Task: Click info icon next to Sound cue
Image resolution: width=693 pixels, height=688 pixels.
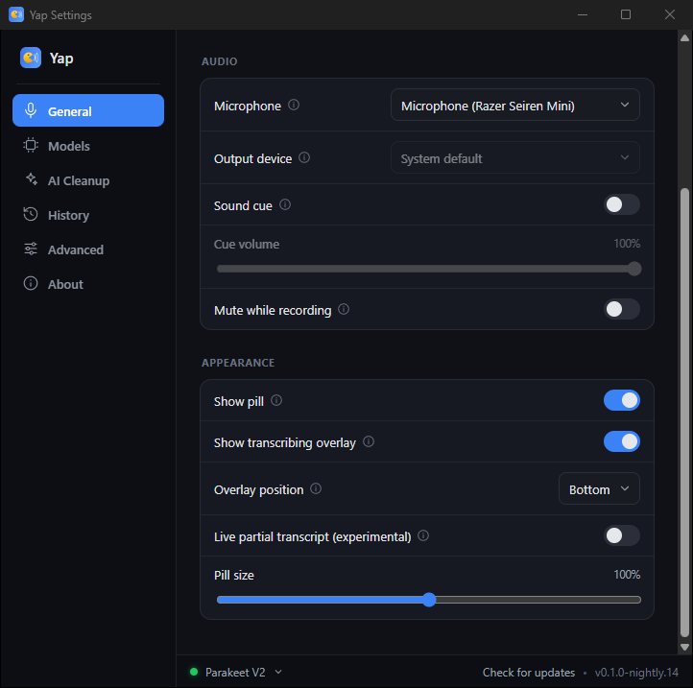Action: pyautogui.click(x=285, y=204)
